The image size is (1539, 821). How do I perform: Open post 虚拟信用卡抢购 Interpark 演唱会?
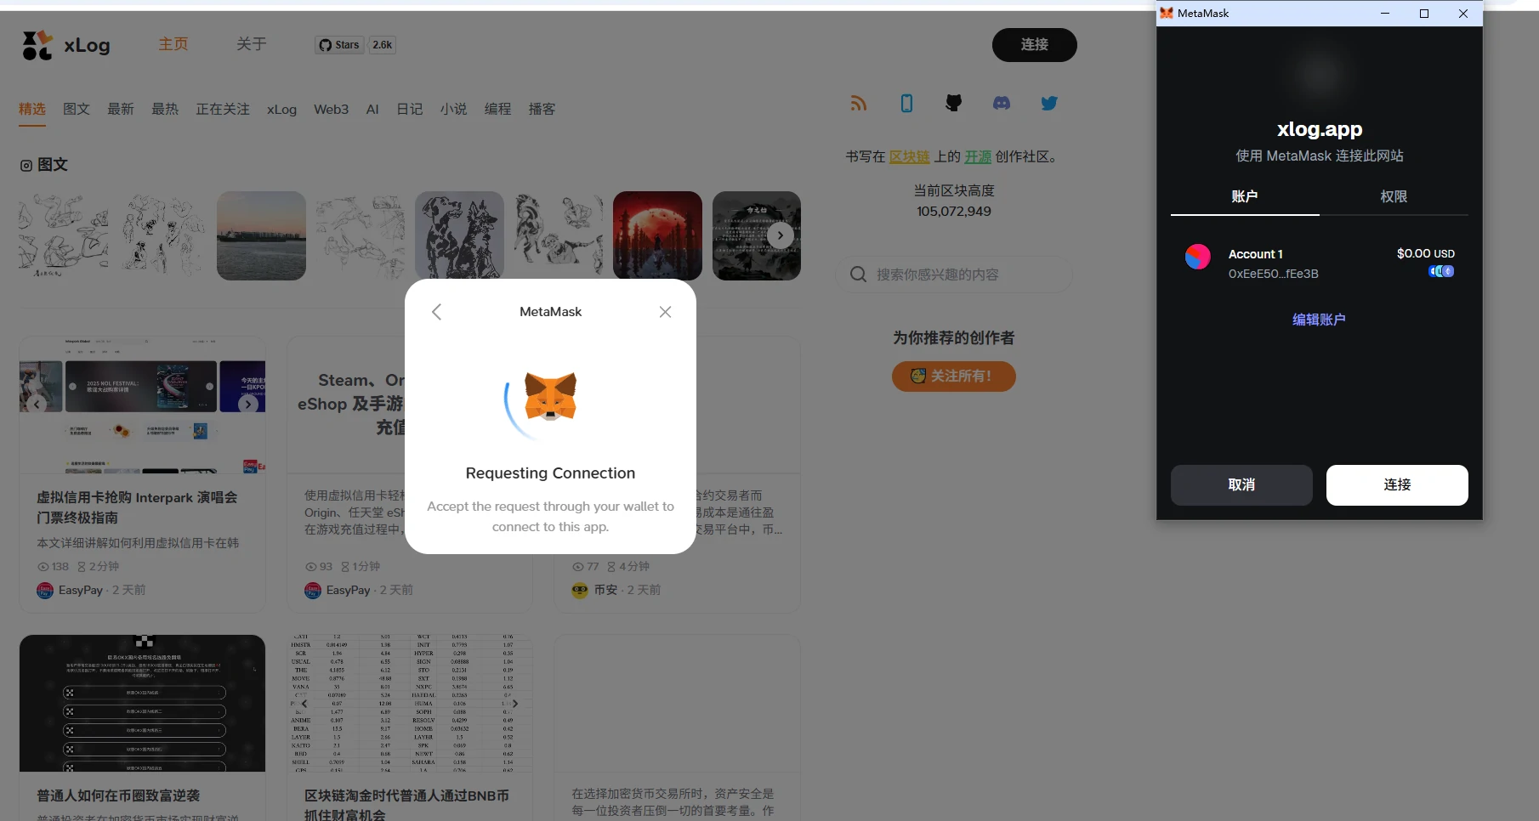point(137,507)
